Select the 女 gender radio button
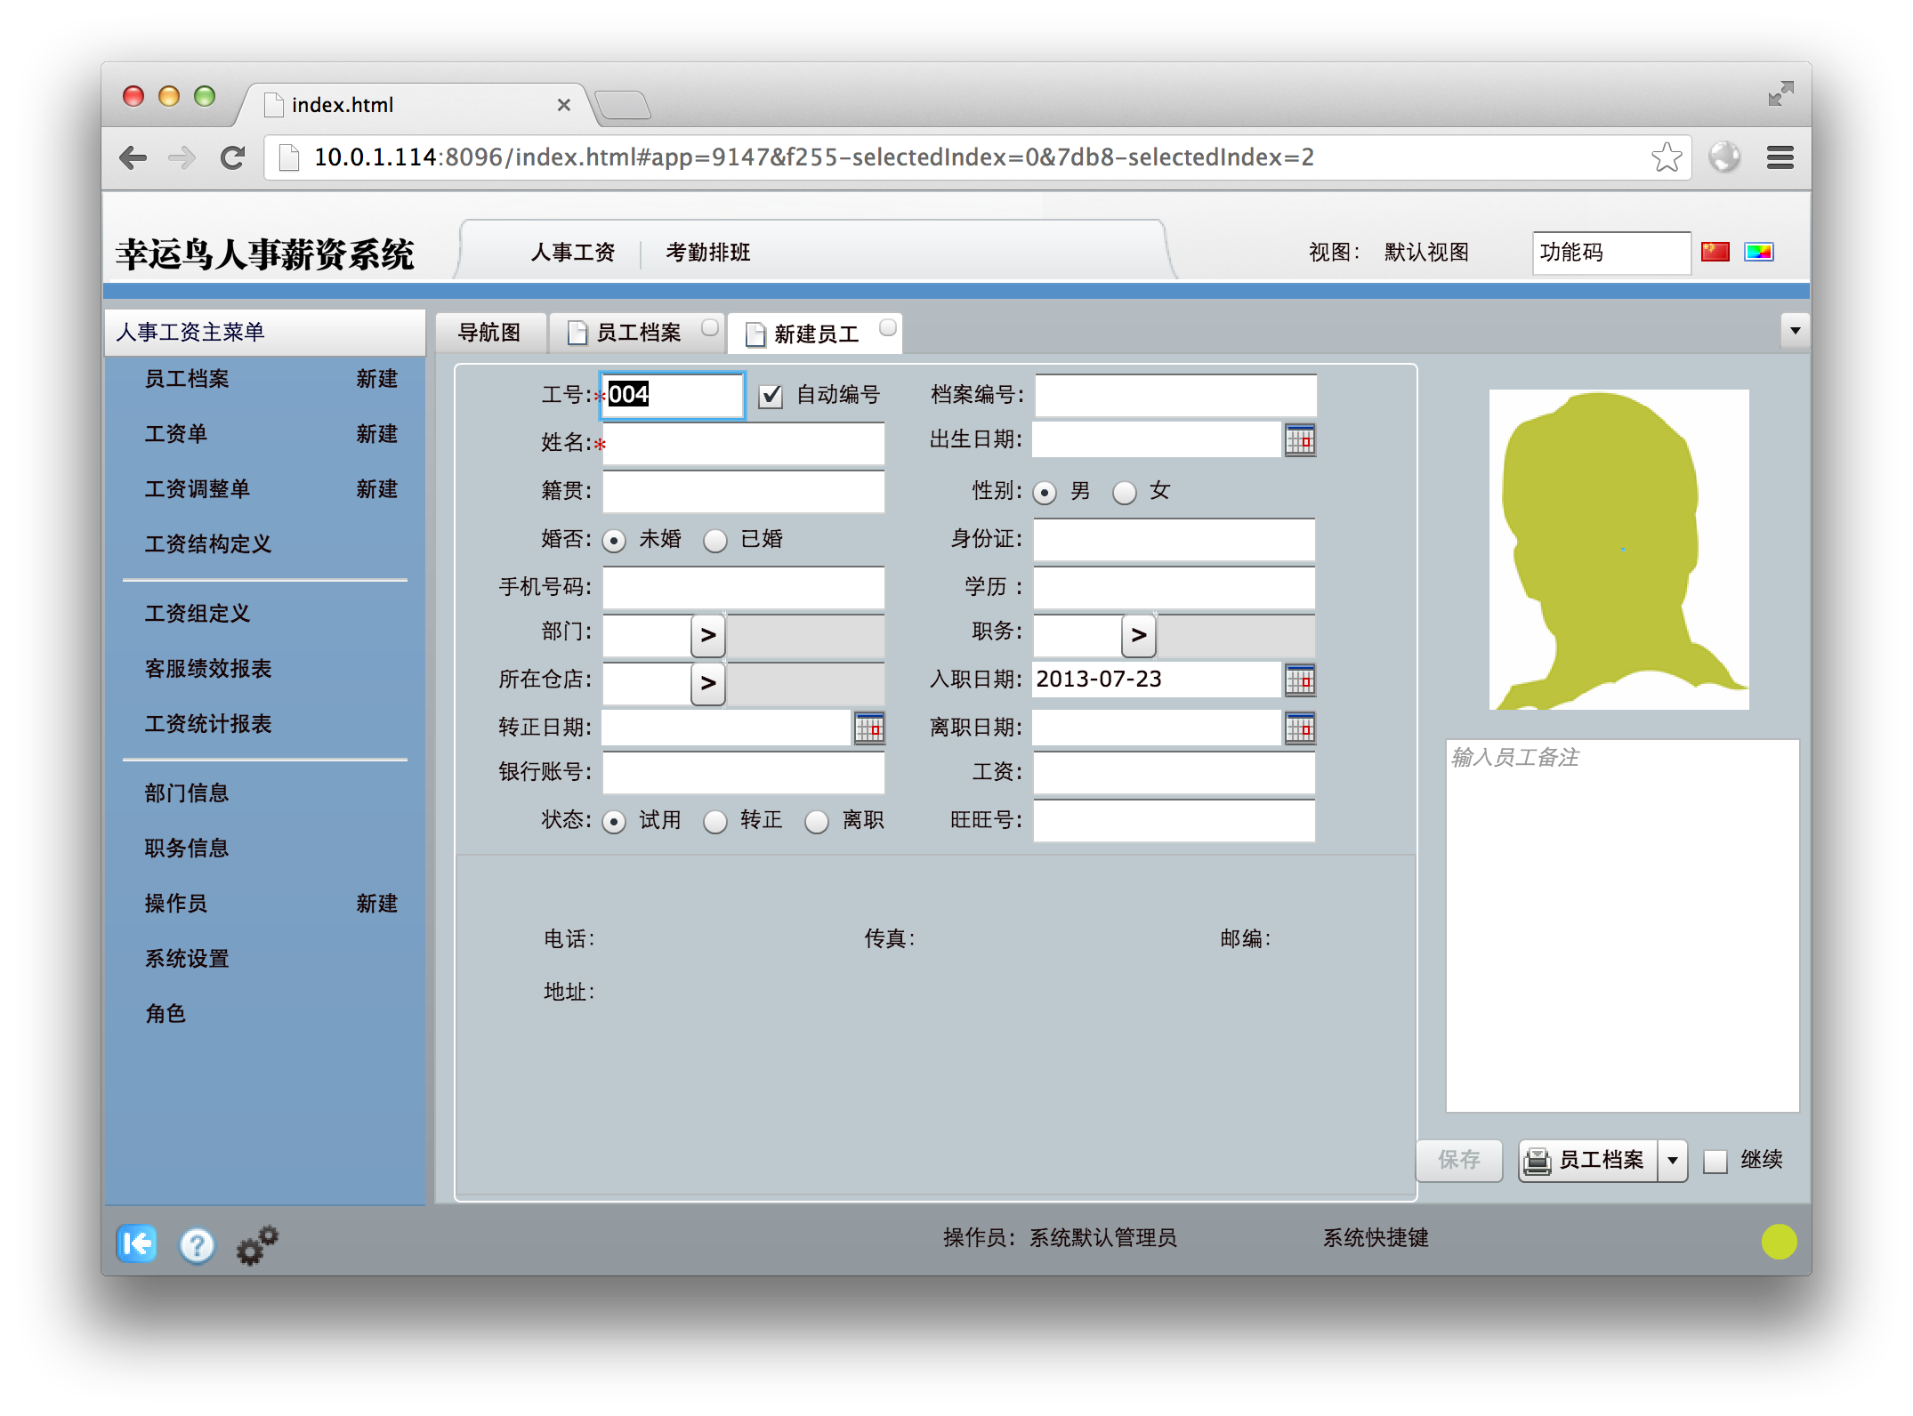The width and height of the screenshot is (1913, 1416). 1125,492
